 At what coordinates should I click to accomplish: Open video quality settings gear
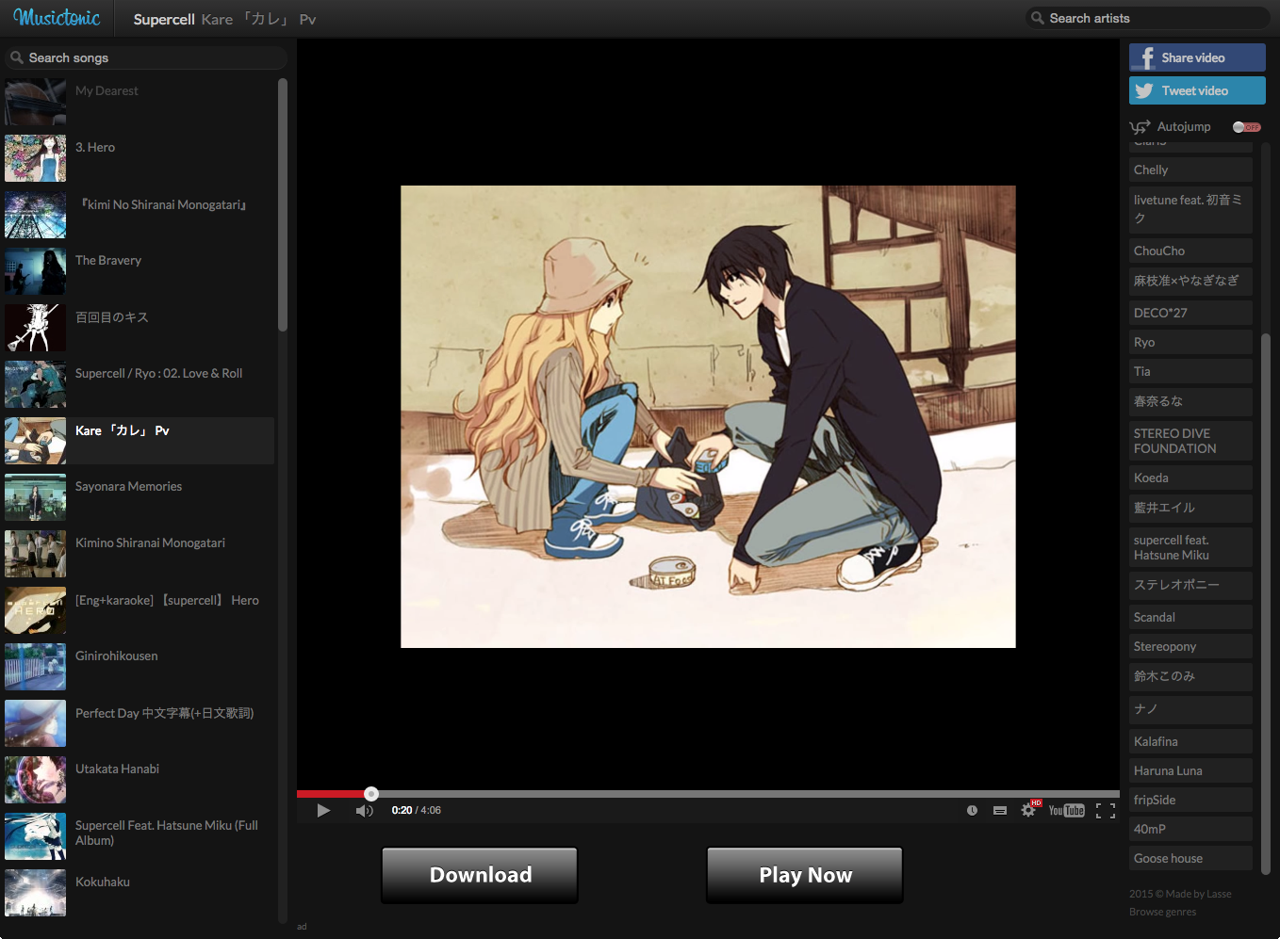coord(1028,810)
